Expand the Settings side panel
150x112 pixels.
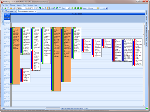(x=146, y=24)
